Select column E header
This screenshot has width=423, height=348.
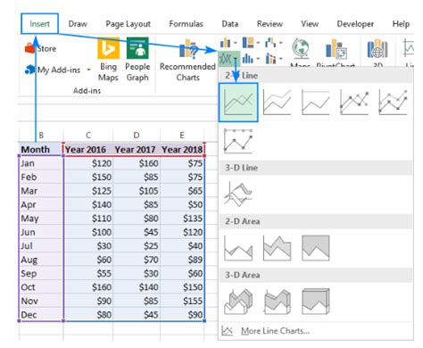pyautogui.click(x=182, y=135)
